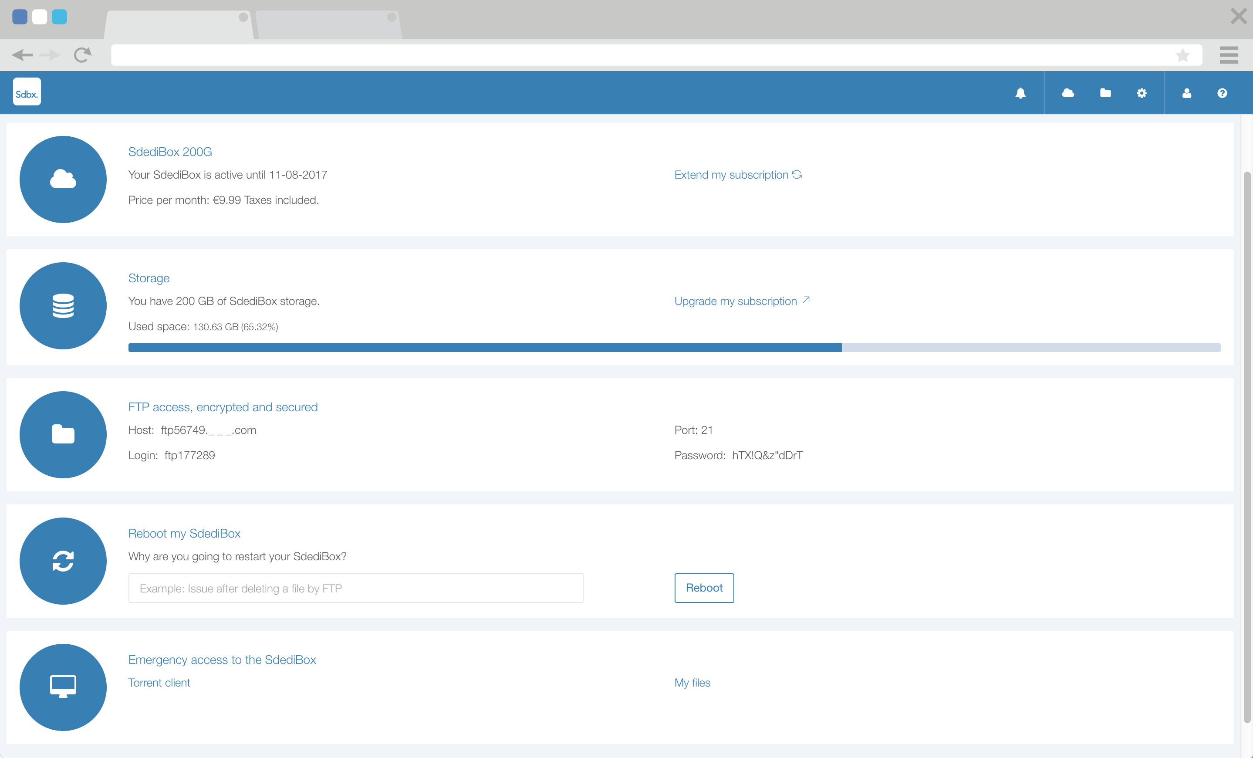Image resolution: width=1253 pixels, height=758 pixels.
Task: Click the Upgrade my subscription link
Action: pyautogui.click(x=735, y=301)
